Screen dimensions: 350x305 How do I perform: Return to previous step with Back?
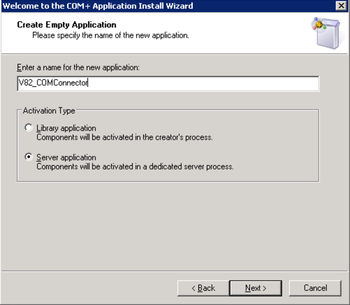[x=203, y=288]
